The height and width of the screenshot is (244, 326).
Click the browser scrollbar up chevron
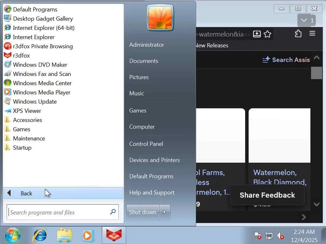(x=317, y=58)
